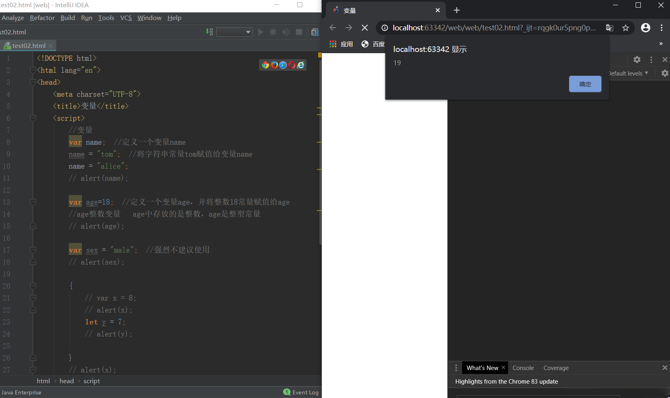Open Event Log in the status bar
The image size is (670, 398).
coord(305,392)
